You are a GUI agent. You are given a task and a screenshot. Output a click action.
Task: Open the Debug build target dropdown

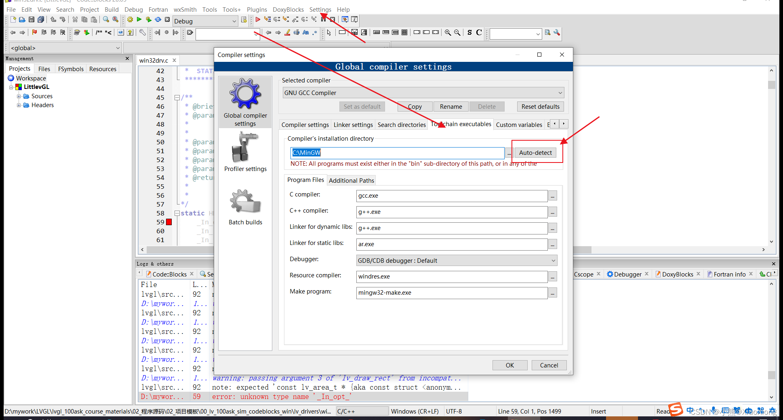click(205, 21)
